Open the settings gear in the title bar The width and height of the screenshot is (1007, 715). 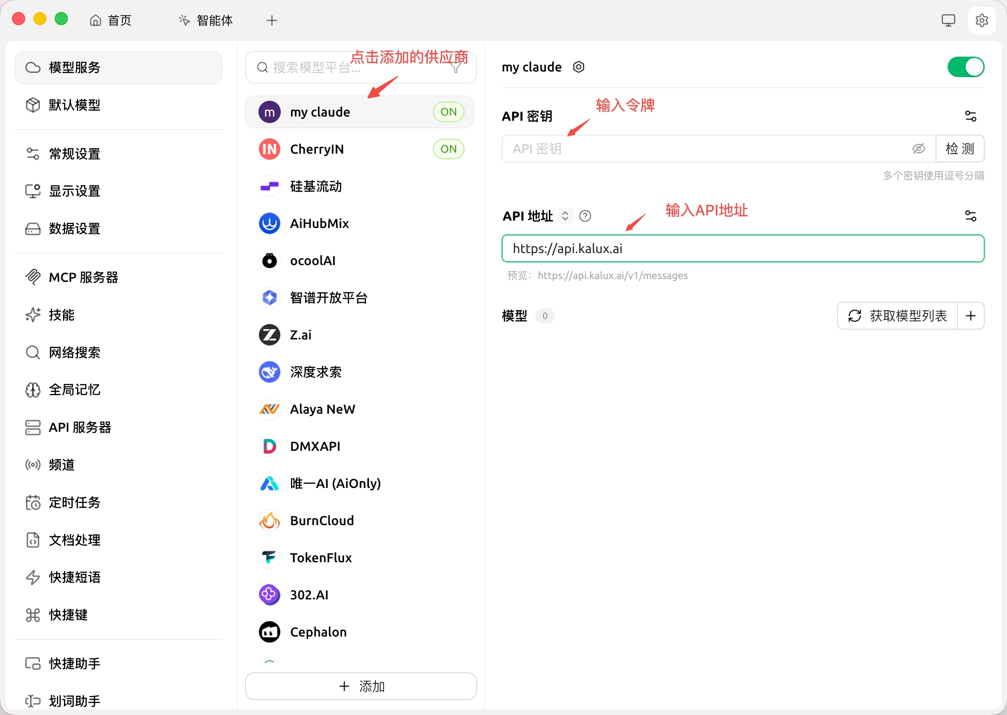(981, 20)
